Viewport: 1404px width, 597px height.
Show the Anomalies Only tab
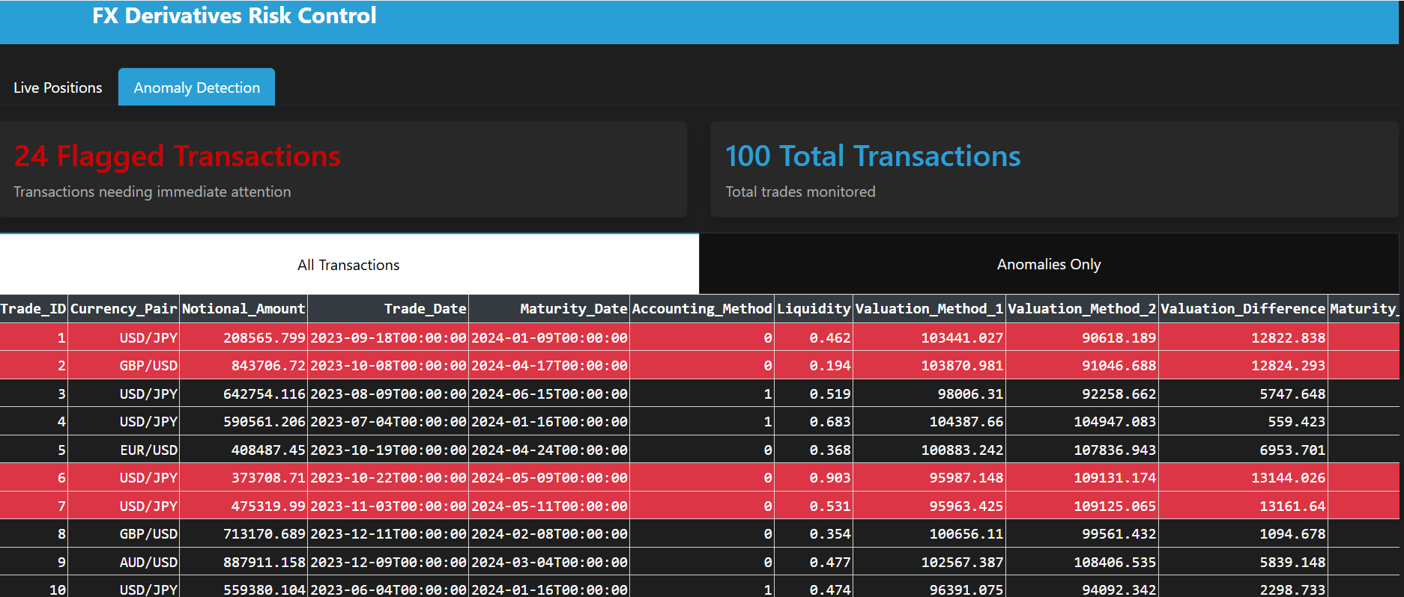click(x=1049, y=264)
